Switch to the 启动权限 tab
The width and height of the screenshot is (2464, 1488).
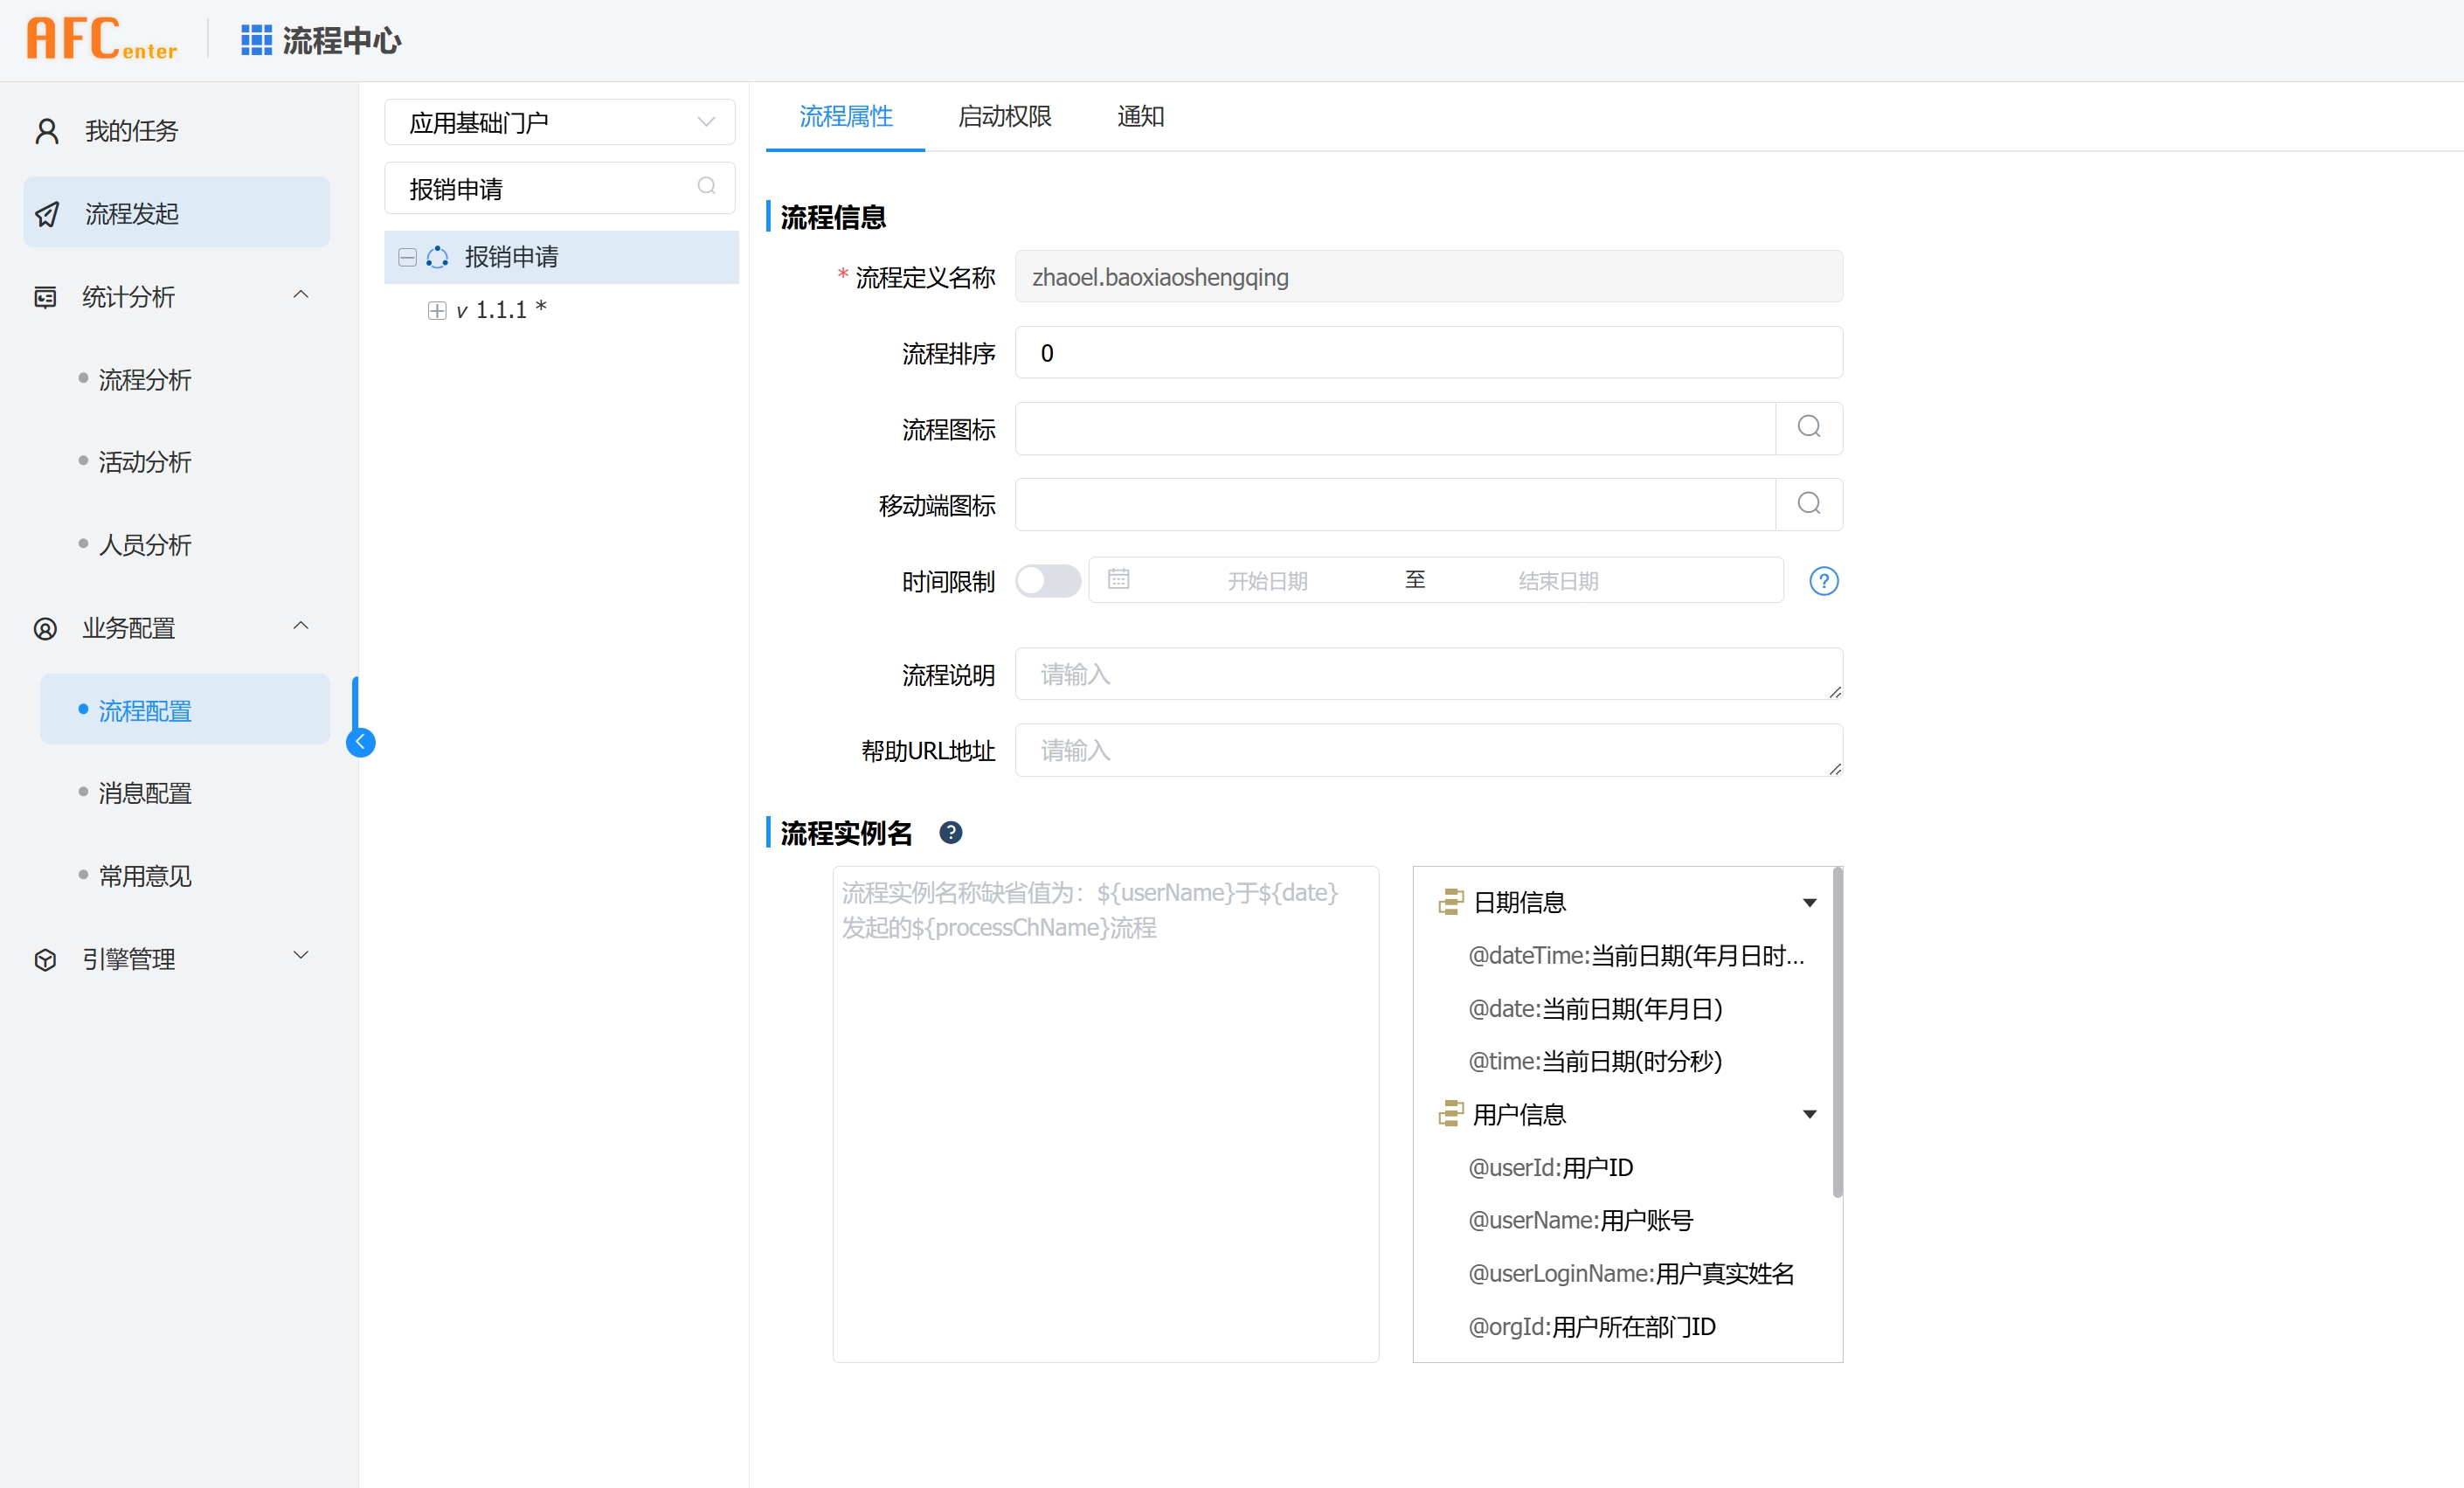point(1004,117)
